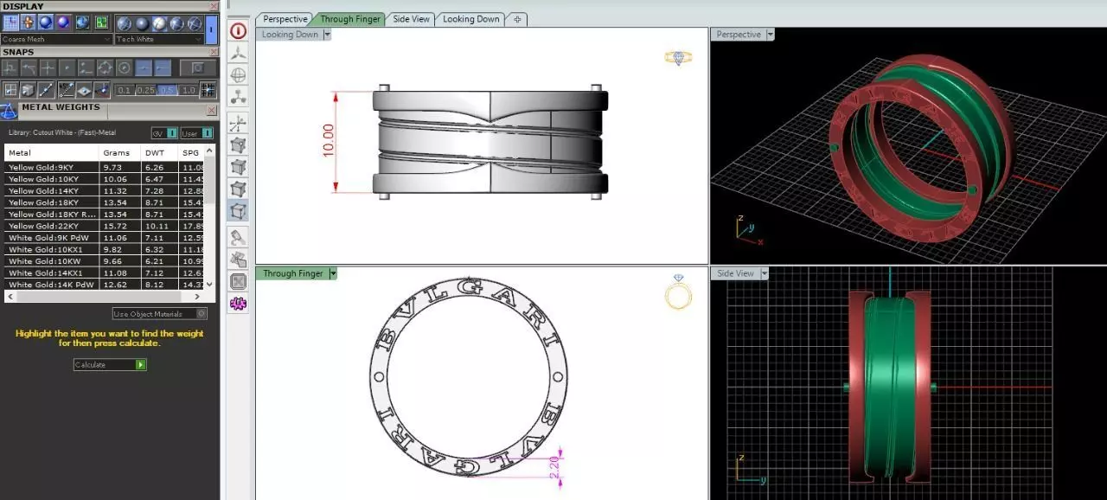Select the purple rendered sphere display icon
The height and width of the screenshot is (500, 1107).
pos(63,22)
